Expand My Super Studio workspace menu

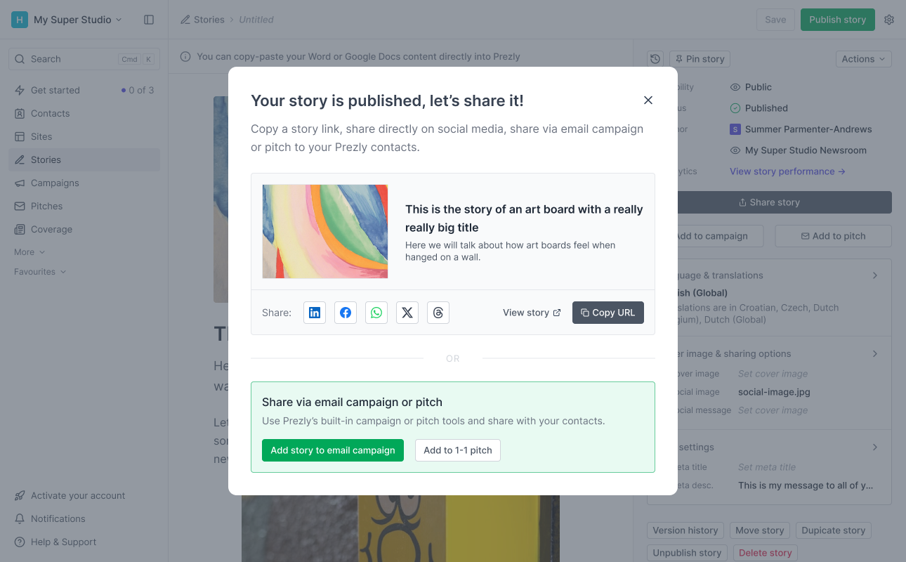click(77, 20)
